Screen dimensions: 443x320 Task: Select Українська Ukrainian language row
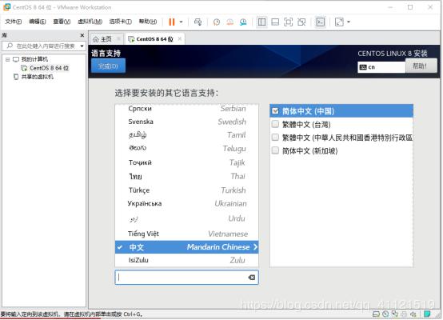coord(187,204)
